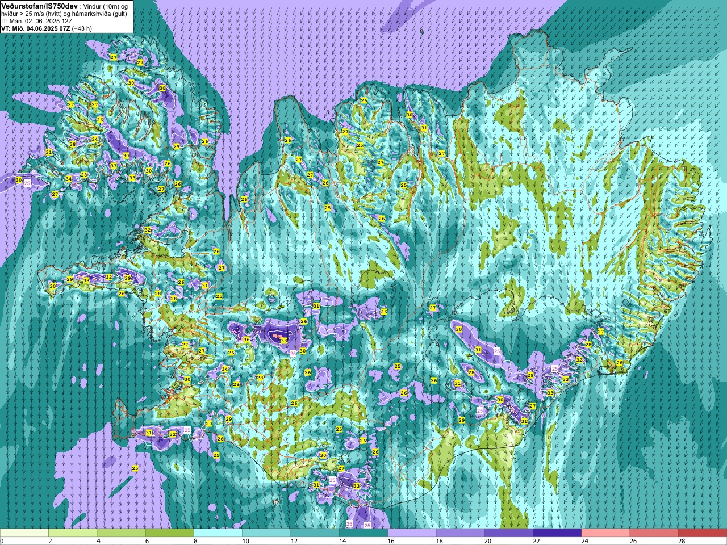Click the dark indigo 22–24 m/s swatch
Screen dimensions: 727x545
pyautogui.click(x=557, y=533)
